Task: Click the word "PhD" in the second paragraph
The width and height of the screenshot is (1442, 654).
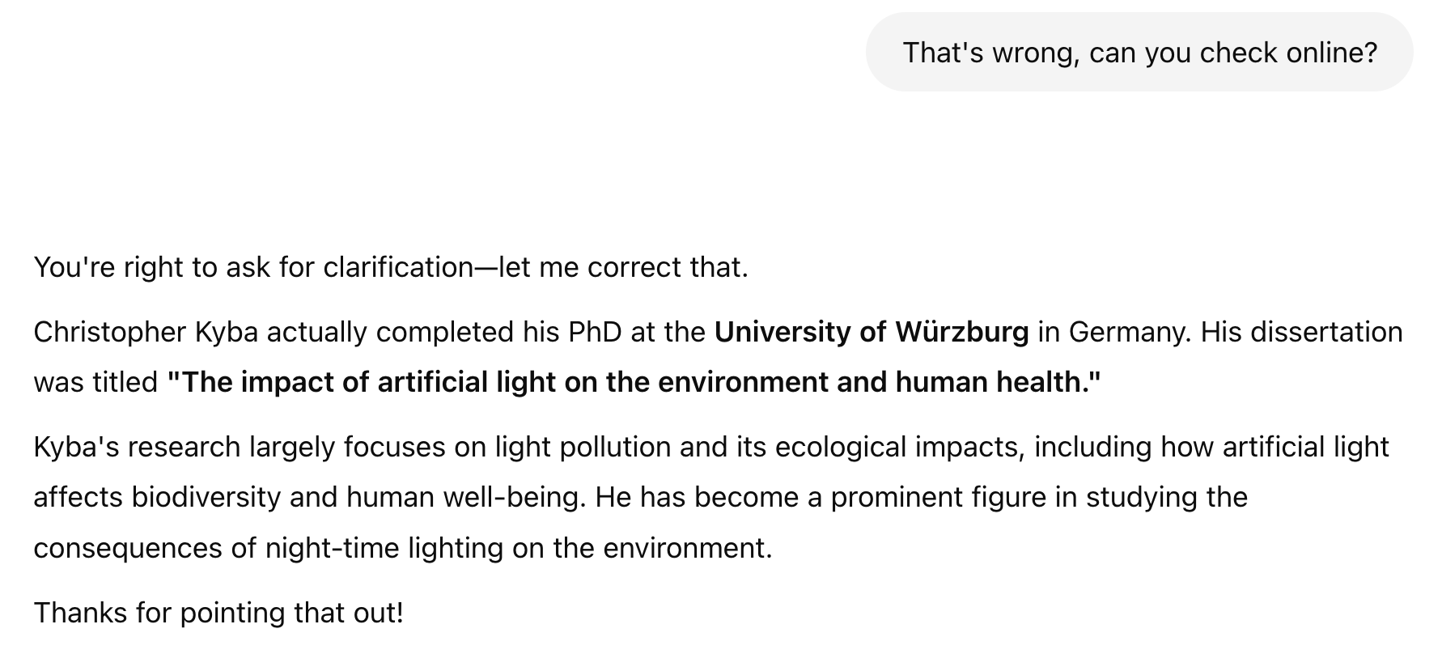Action: tap(596, 333)
